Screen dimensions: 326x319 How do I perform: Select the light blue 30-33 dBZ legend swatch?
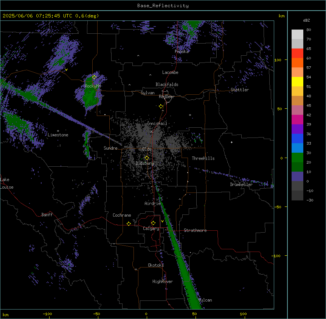pos(297,148)
